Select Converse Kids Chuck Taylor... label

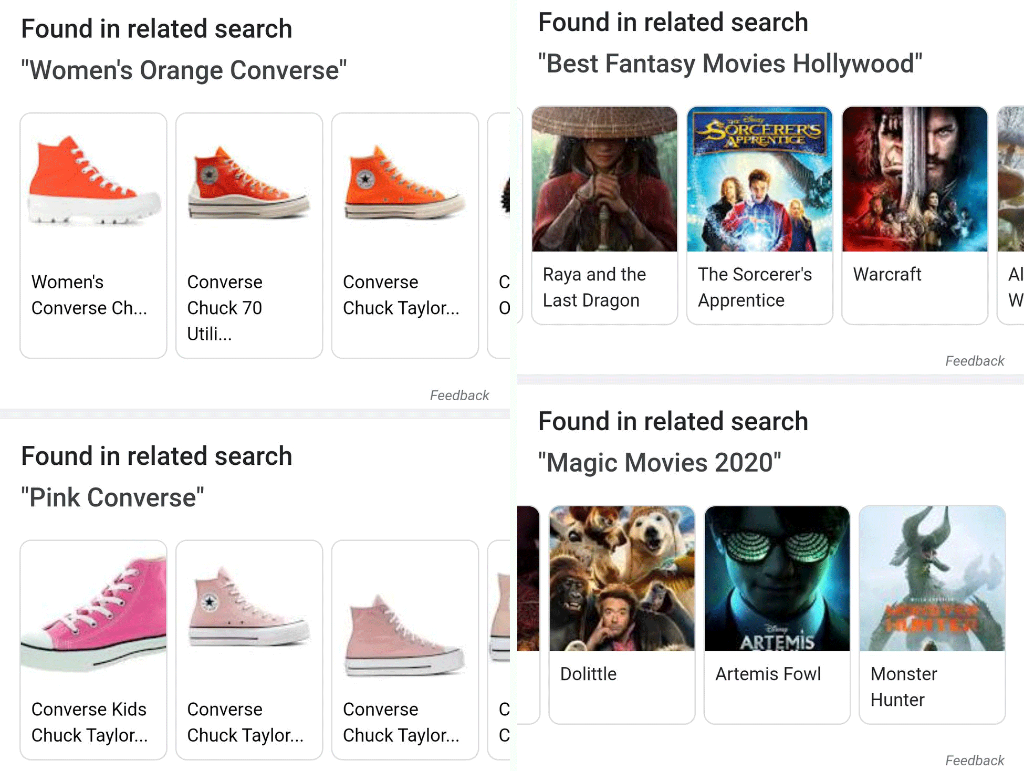tap(89, 722)
